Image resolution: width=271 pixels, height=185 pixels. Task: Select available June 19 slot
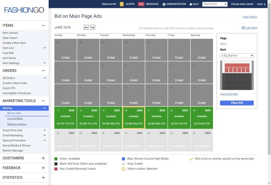(x=111, y=118)
